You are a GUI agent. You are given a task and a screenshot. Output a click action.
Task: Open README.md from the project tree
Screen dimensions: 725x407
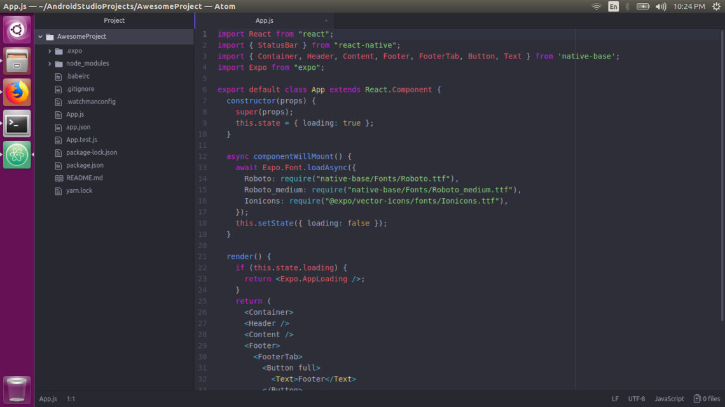83,178
